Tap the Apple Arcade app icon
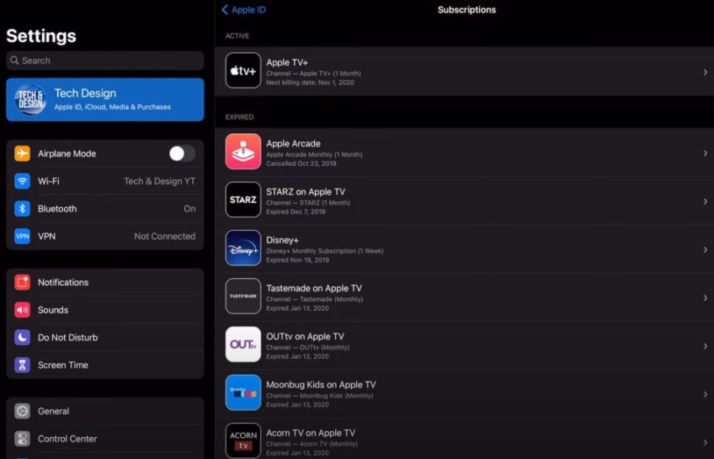The width and height of the screenshot is (714, 459). [x=243, y=152]
